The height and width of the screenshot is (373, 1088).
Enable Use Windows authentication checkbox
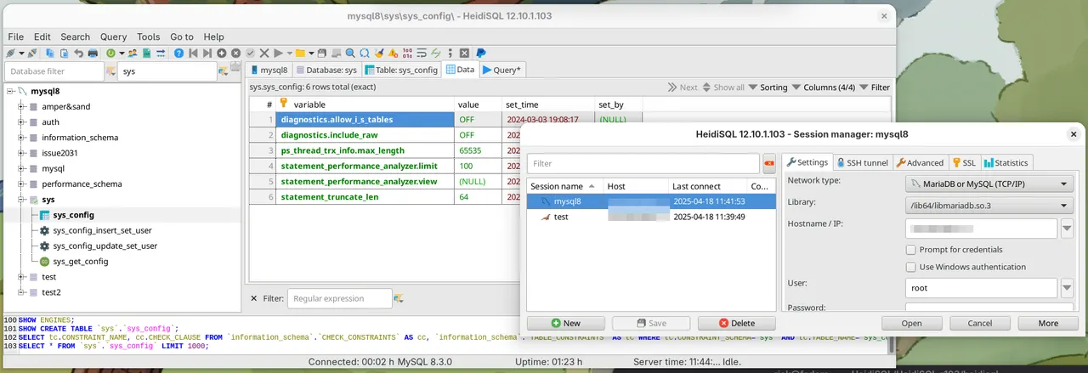point(911,267)
